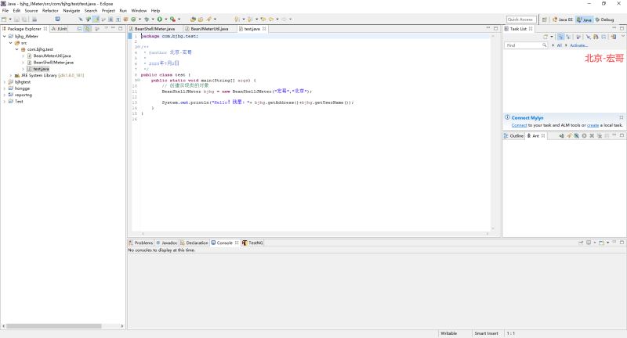Expand the hongge project
Screen dimensions: 627x338
5,88
